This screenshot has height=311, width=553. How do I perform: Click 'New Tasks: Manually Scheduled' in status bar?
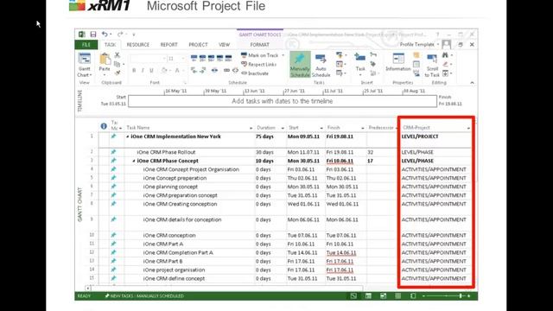tap(144, 295)
